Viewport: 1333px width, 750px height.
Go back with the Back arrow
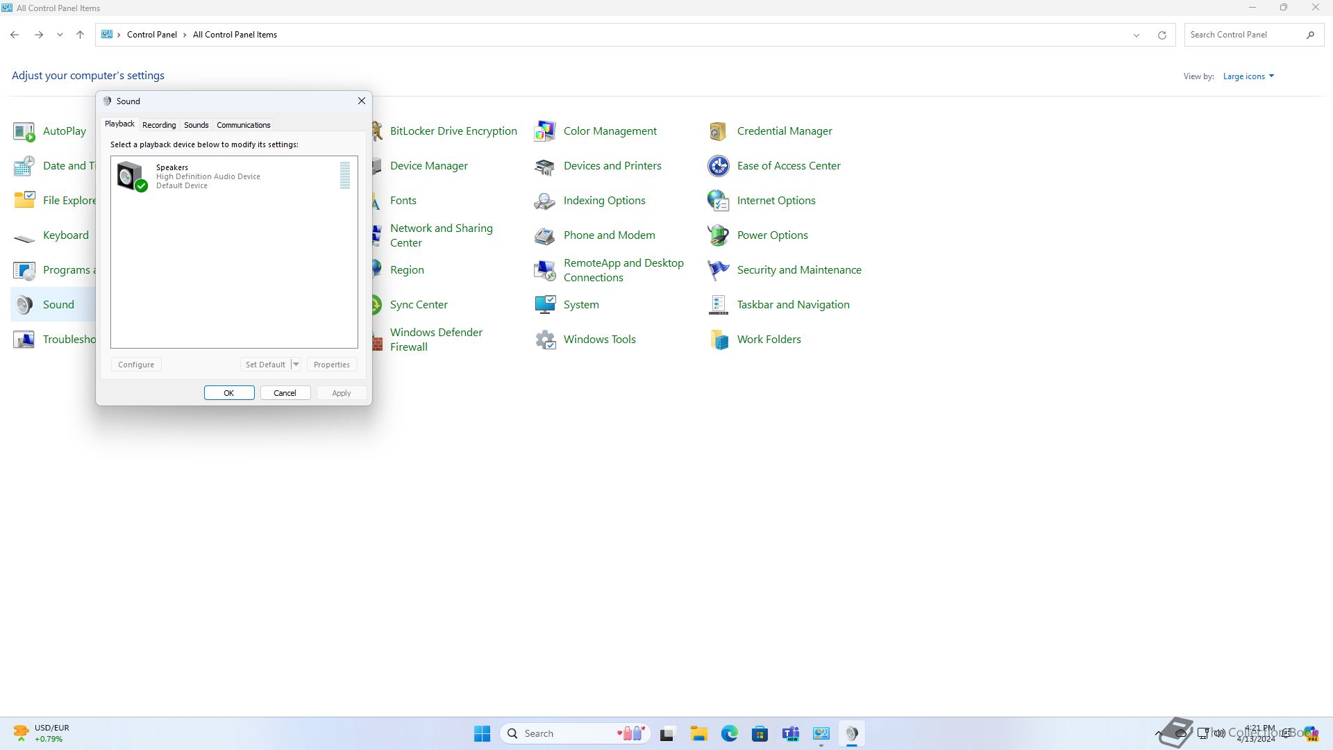[x=15, y=35]
